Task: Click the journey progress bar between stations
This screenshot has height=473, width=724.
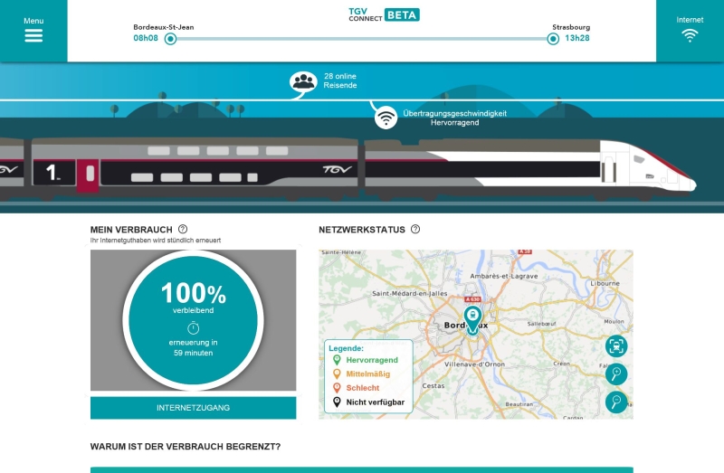Action: 362,39
